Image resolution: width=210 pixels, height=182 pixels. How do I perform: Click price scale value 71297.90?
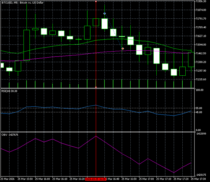click(x=201, y=71)
